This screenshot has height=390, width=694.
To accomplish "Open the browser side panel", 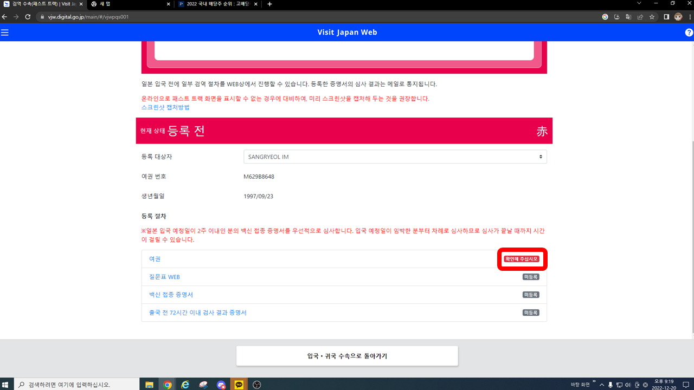I will point(667,17).
